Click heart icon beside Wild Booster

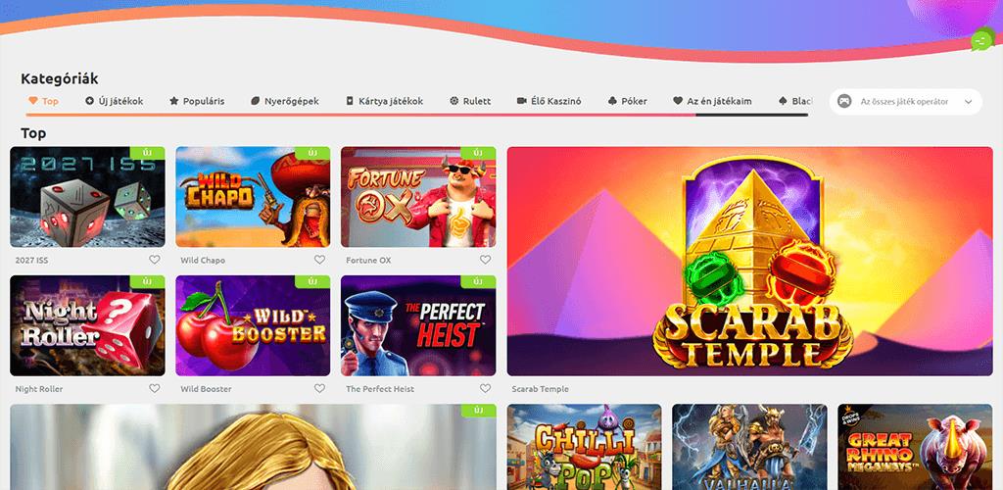pyautogui.click(x=320, y=388)
